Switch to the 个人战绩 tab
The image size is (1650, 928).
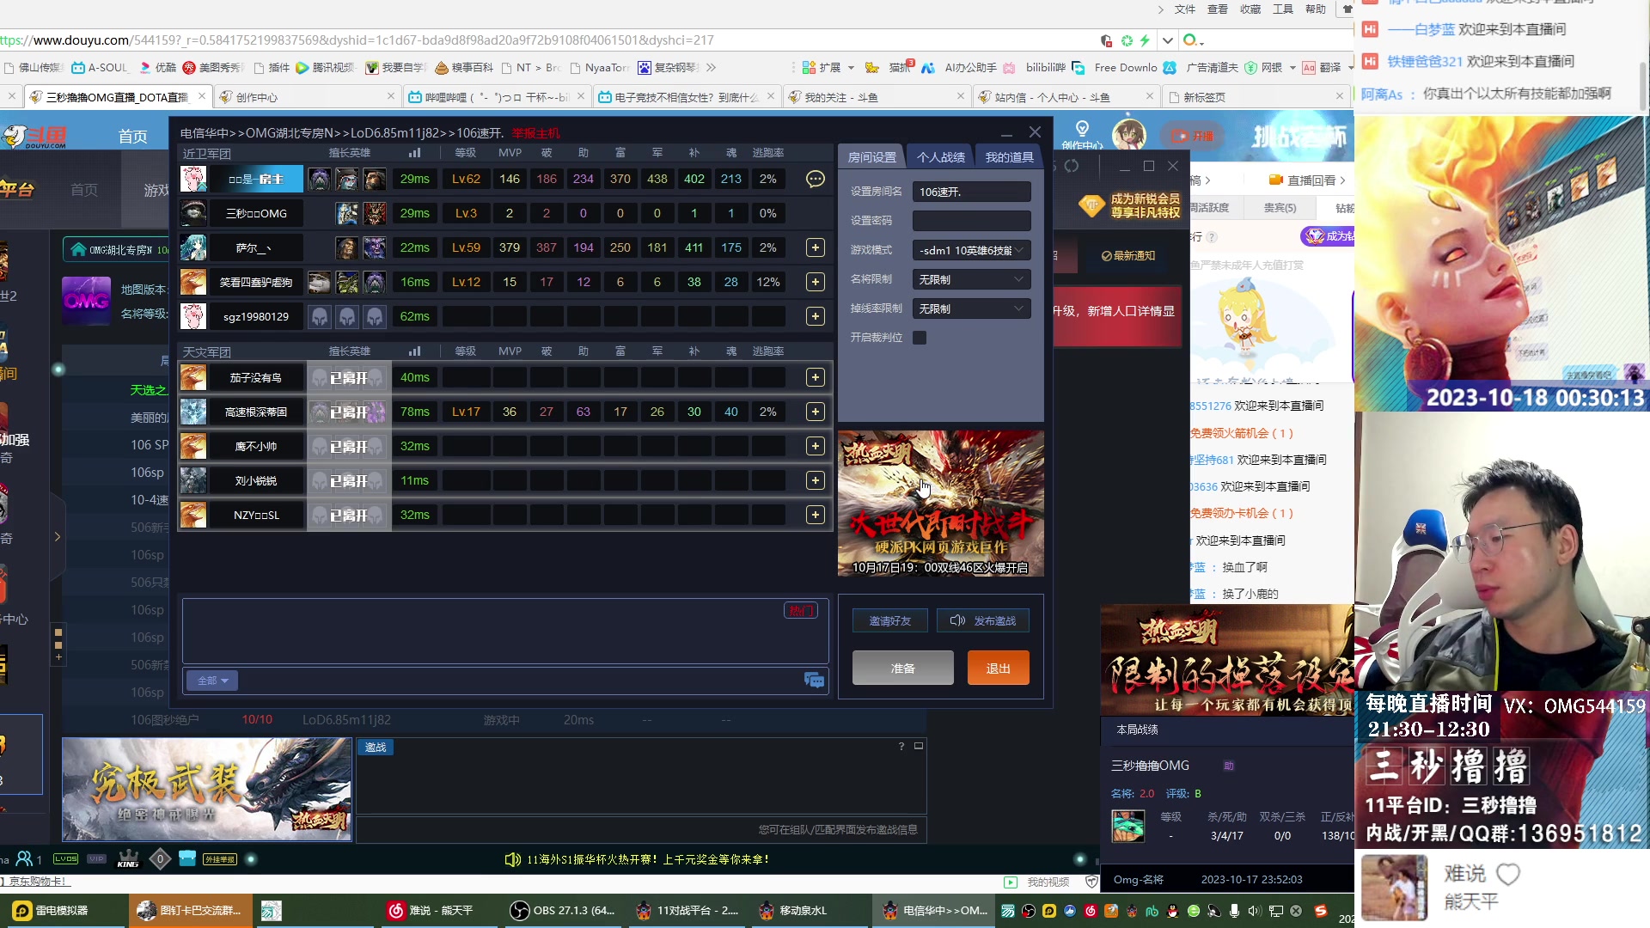tap(940, 157)
